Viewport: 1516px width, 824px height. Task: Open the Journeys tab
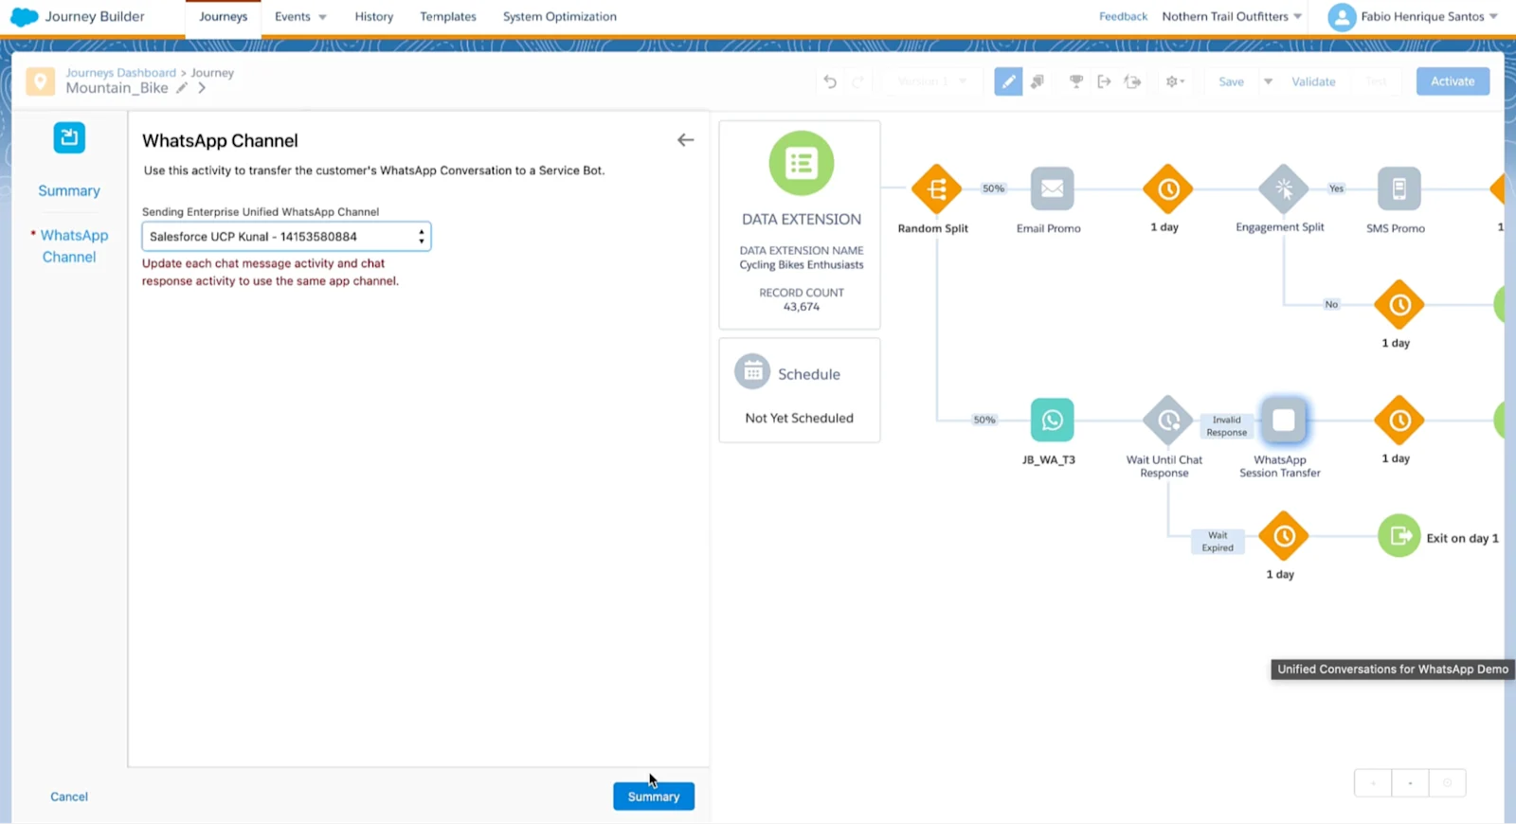223,17
